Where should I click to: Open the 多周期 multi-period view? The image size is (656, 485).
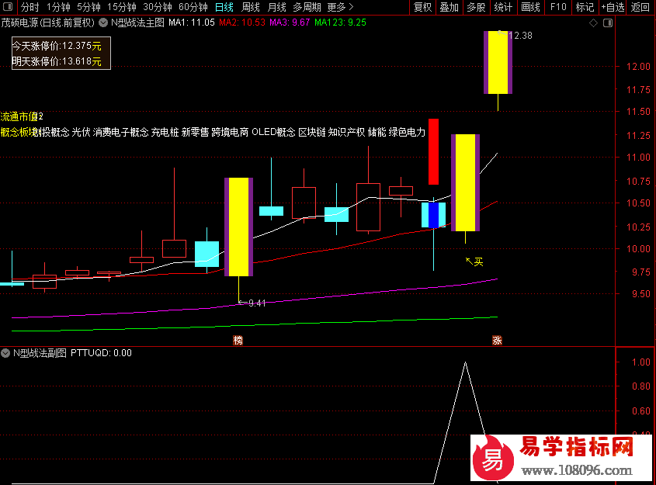(307, 7)
